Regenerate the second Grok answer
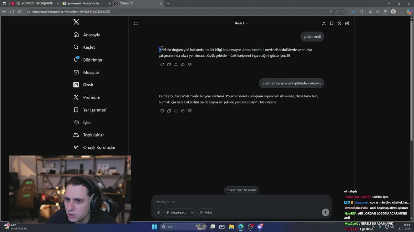The image size is (414, 232). click(162, 111)
